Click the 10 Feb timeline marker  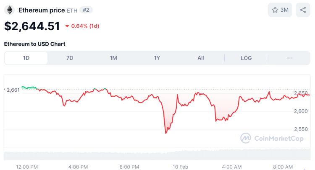(181, 167)
